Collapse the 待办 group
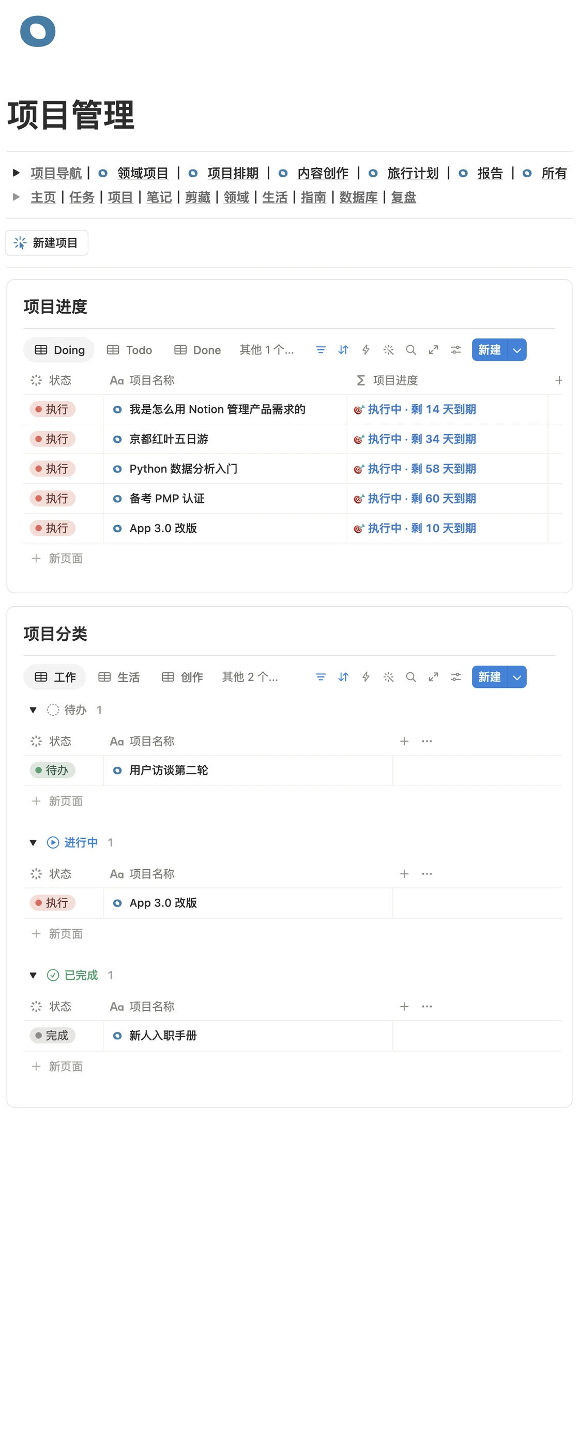Screen dimensions: 579x1447 pos(33,710)
